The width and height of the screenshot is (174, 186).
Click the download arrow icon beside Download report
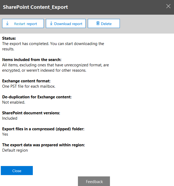(51, 23)
